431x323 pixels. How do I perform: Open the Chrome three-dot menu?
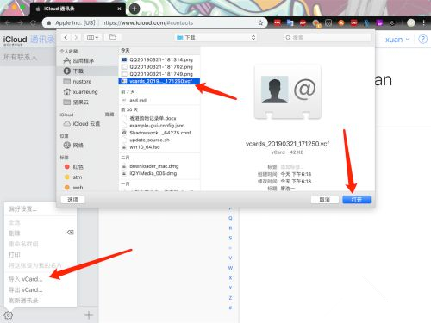[423, 22]
